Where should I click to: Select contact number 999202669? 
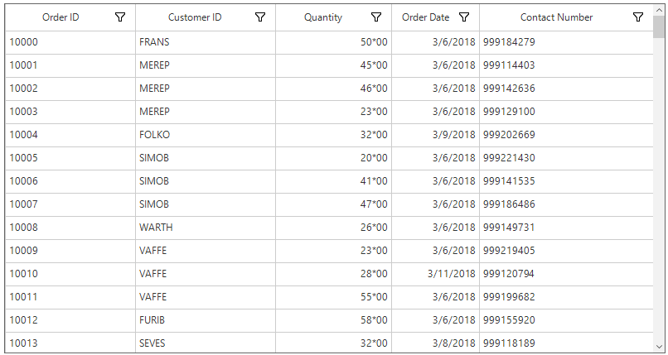tap(566, 135)
